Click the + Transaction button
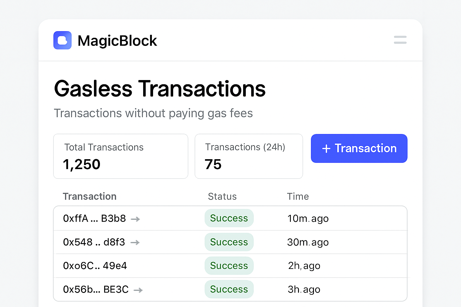This screenshot has height=307, width=461. (x=359, y=148)
